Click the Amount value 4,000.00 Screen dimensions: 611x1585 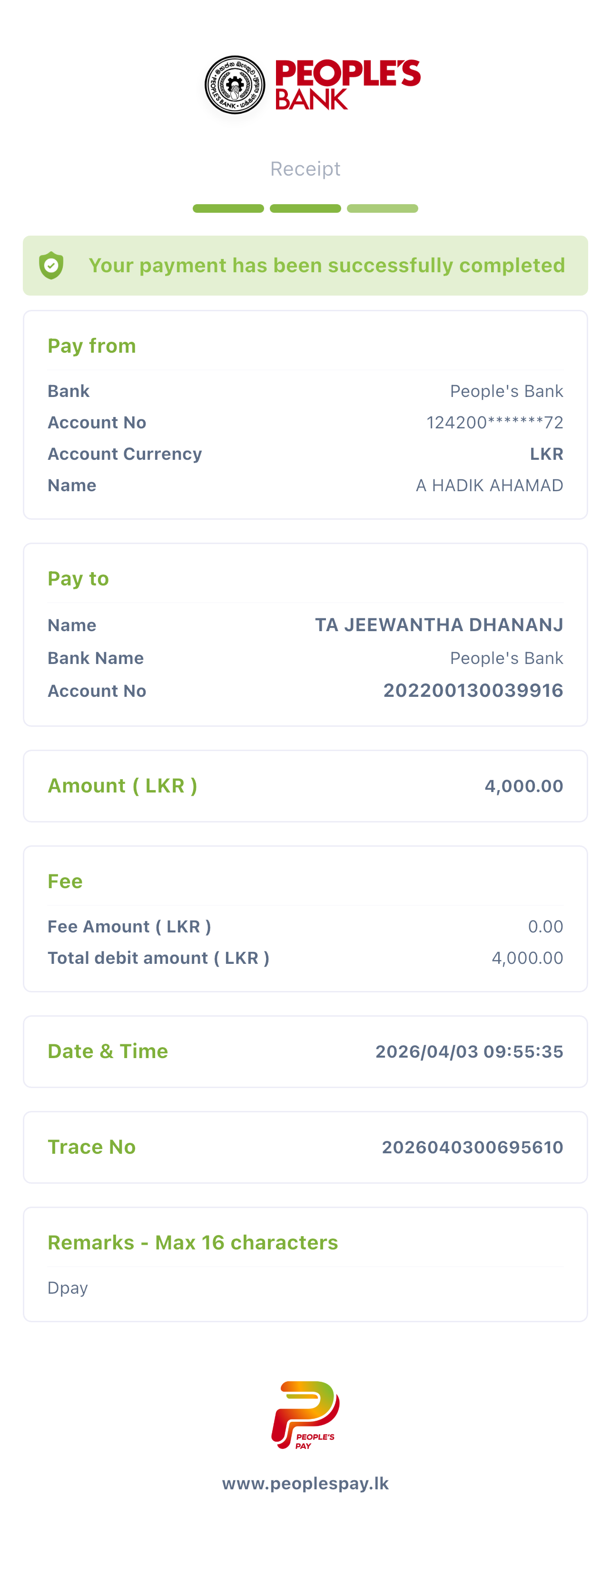523,786
